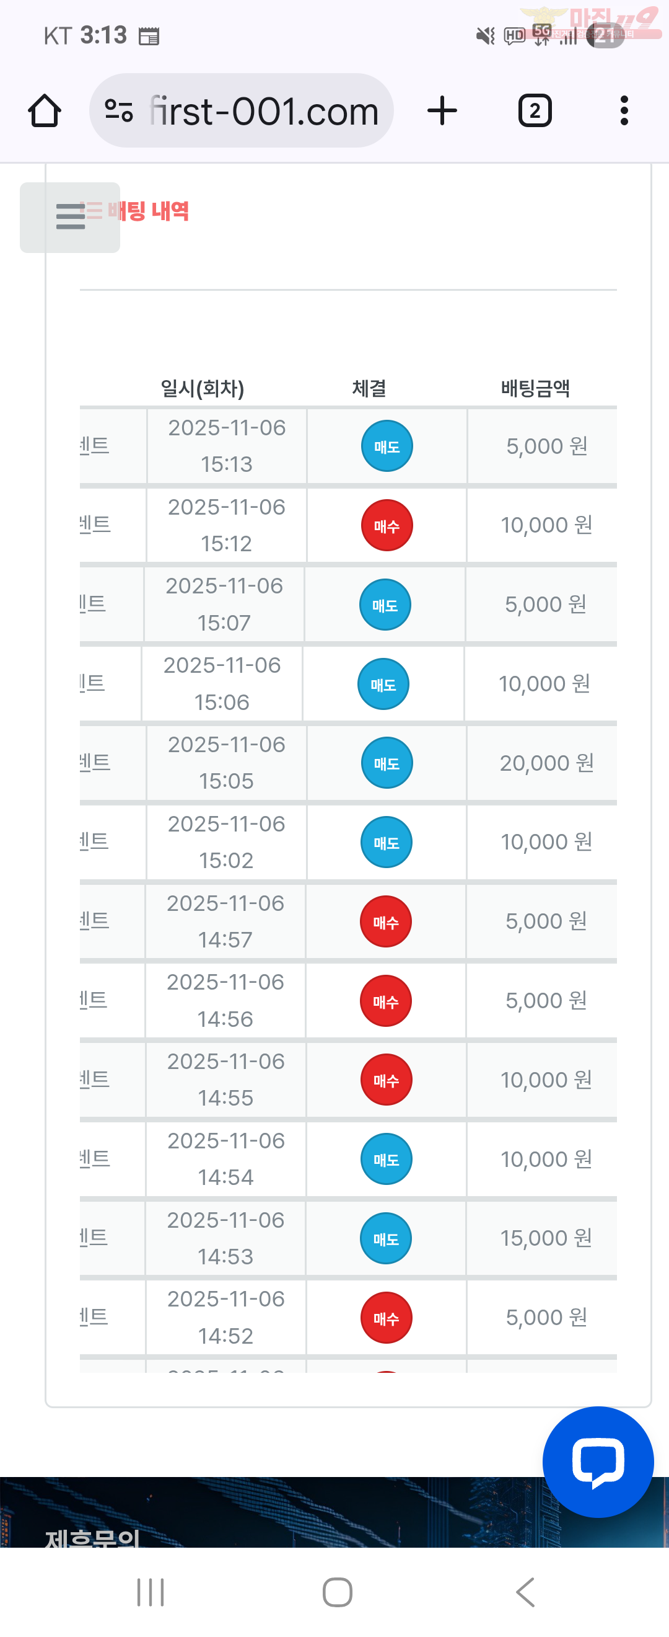669x1637 pixels.
Task: Expand the hamburger navigation menu
Action: pos(70,216)
